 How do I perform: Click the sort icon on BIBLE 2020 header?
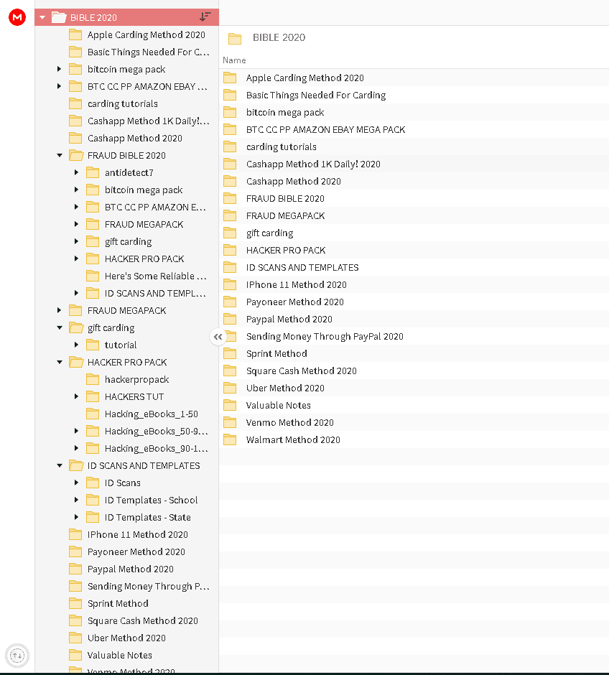click(x=205, y=17)
